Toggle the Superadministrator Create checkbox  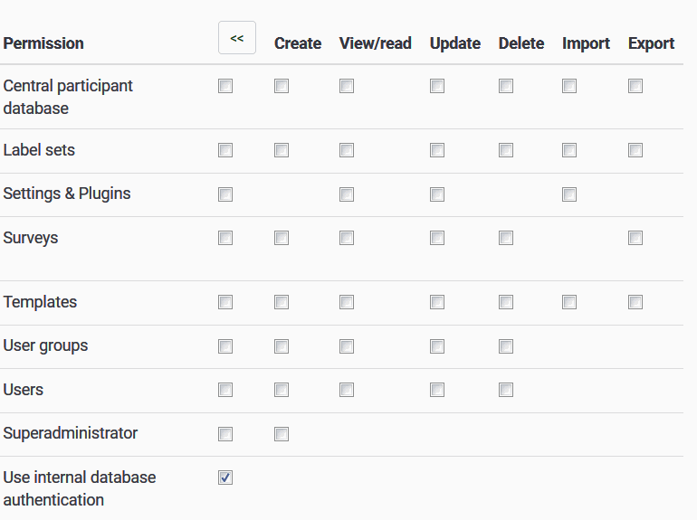[282, 434]
